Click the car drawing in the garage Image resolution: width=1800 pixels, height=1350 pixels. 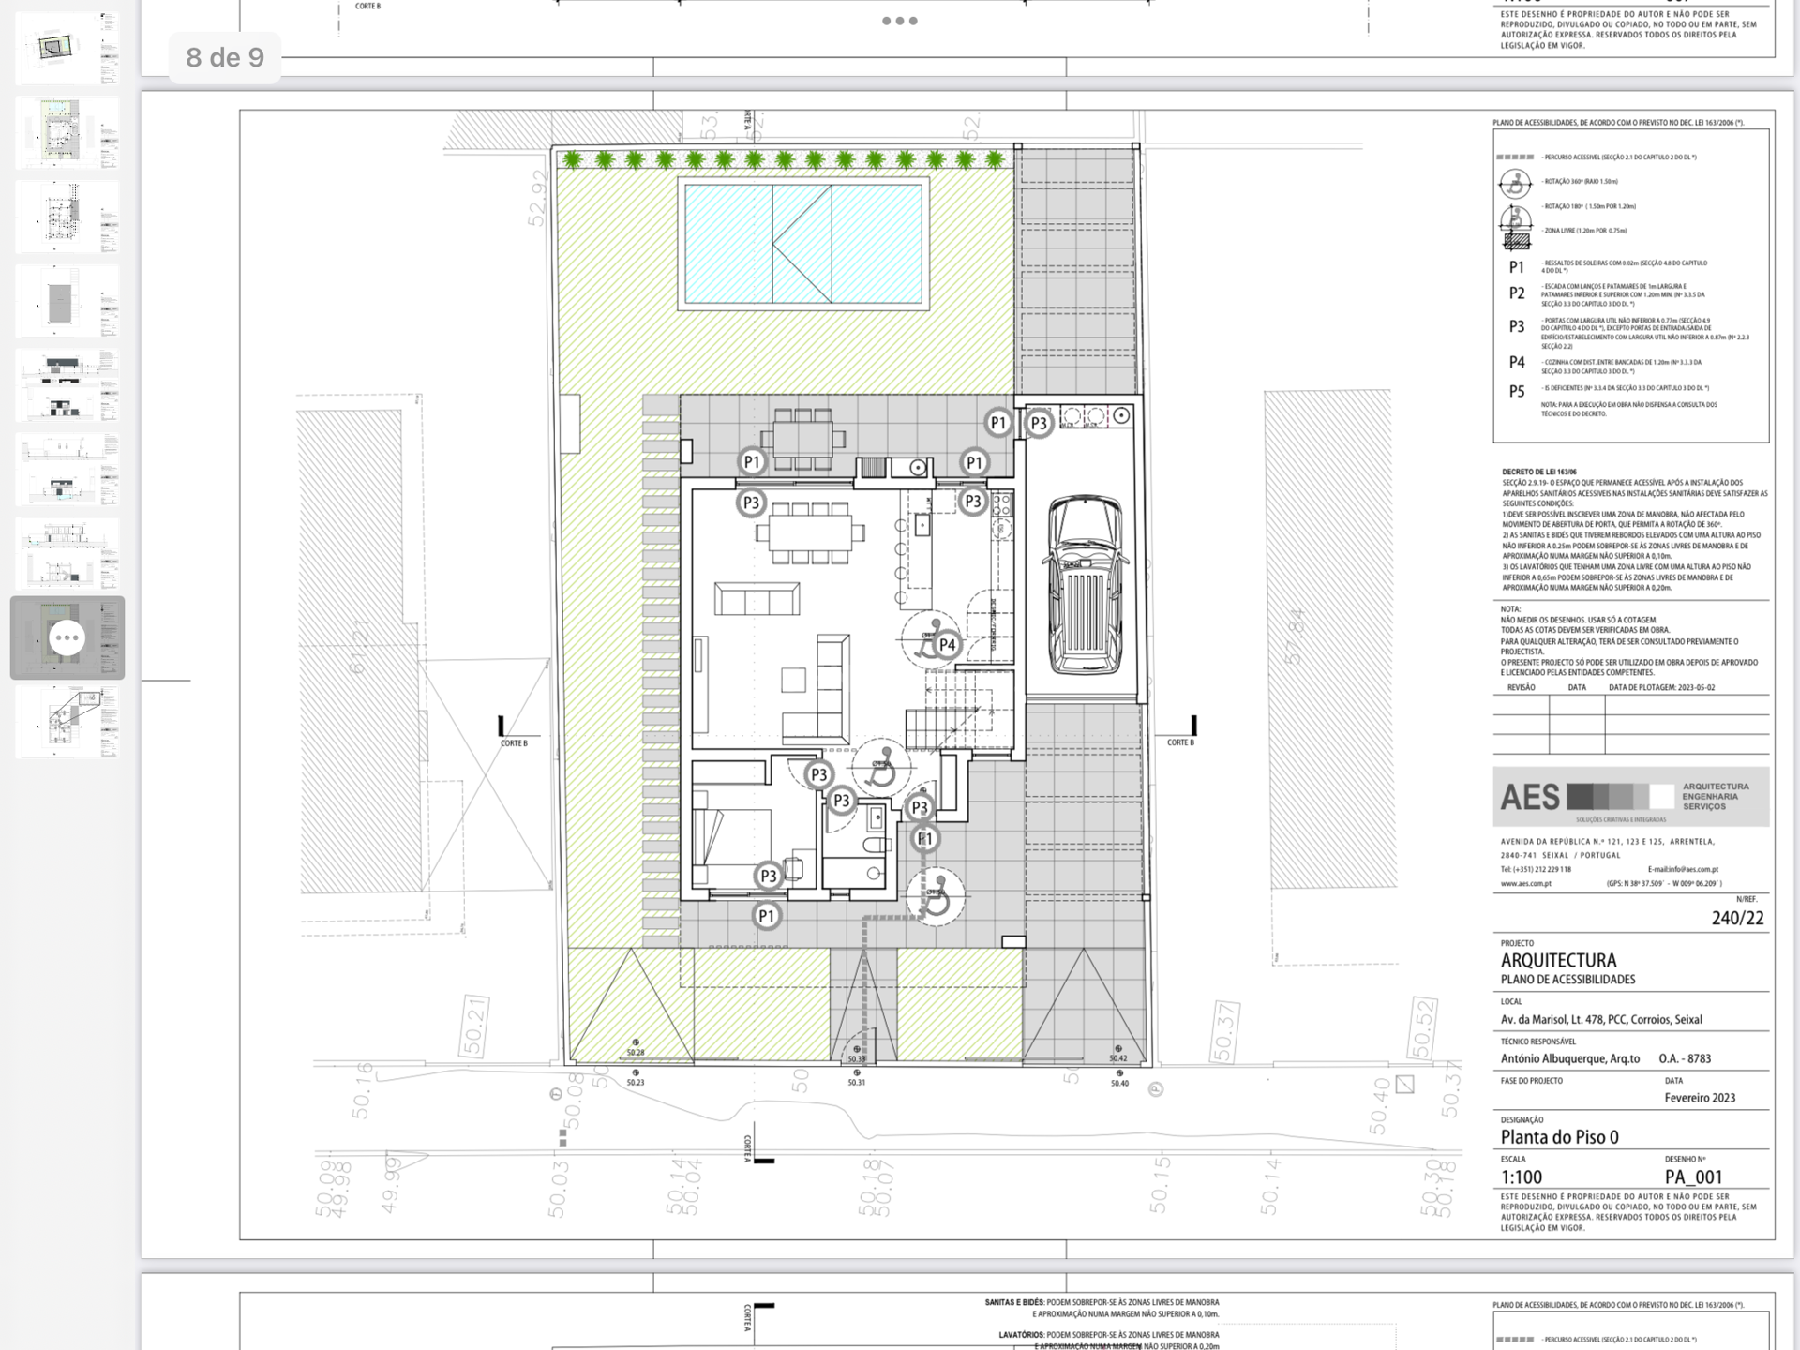click(x=1085, y=585)
